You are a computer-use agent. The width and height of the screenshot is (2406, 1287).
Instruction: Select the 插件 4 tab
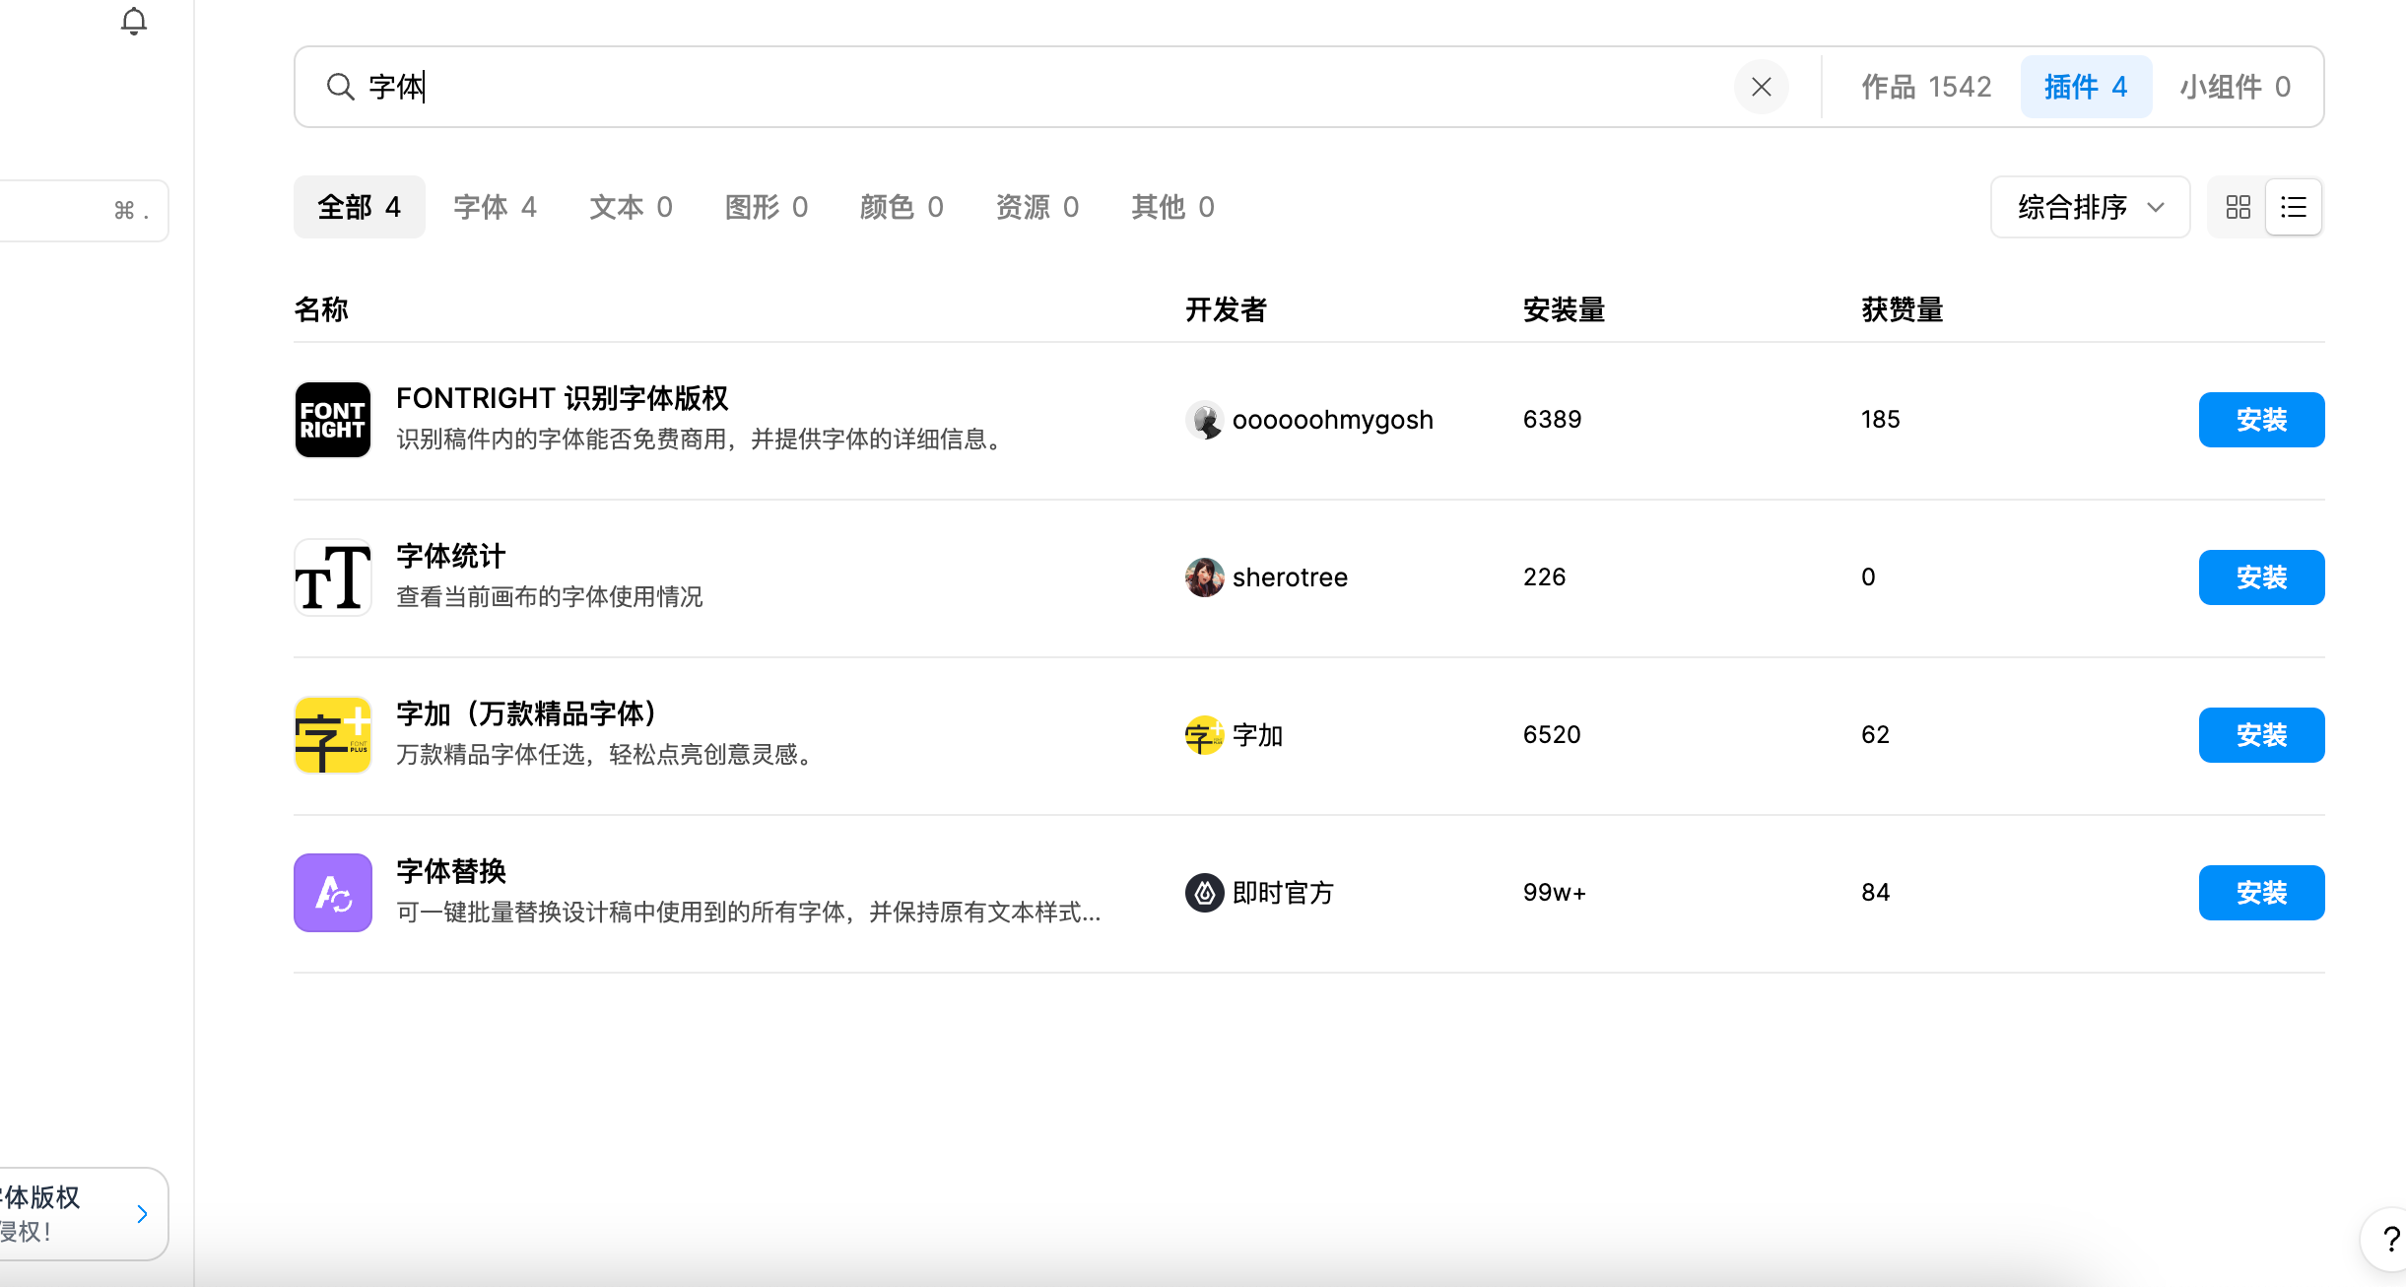[x=2086, y=87]
